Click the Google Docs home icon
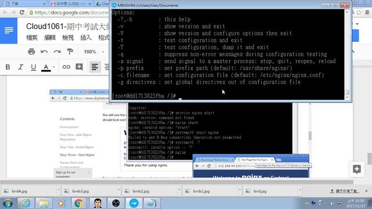 pos(9,30)
